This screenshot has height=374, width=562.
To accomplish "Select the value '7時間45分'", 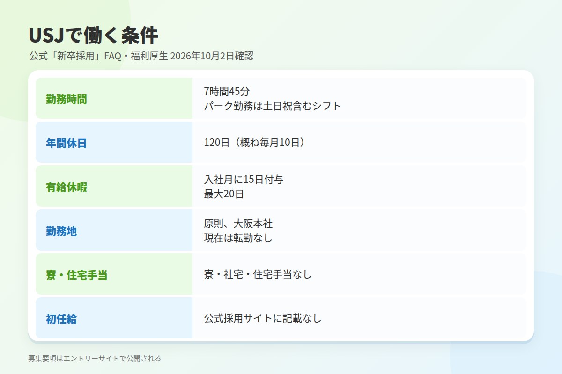I will point(227,92).
